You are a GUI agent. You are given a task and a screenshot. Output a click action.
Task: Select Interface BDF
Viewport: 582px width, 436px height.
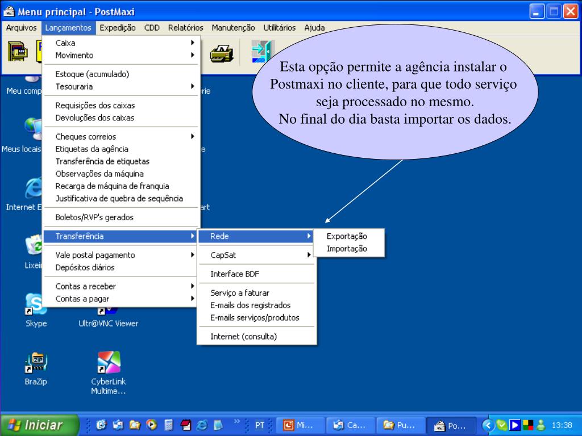point(256,274)
